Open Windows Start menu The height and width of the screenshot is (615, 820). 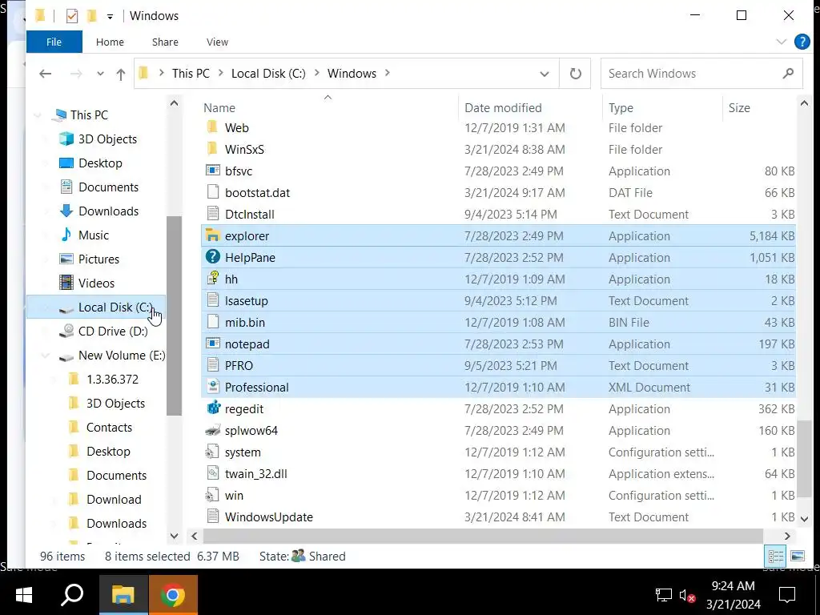(x=23, y=595)
